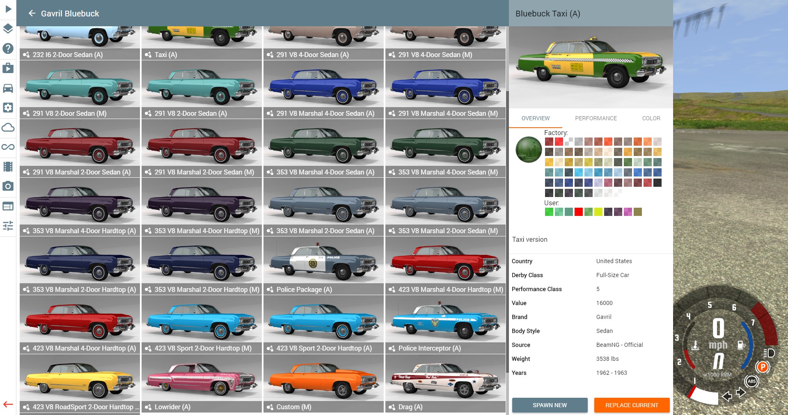The width and height of the screenshot is (788, 415).
Task: Open the film strip replay icon
Action: pyautogui.click(x=8, y=167)
